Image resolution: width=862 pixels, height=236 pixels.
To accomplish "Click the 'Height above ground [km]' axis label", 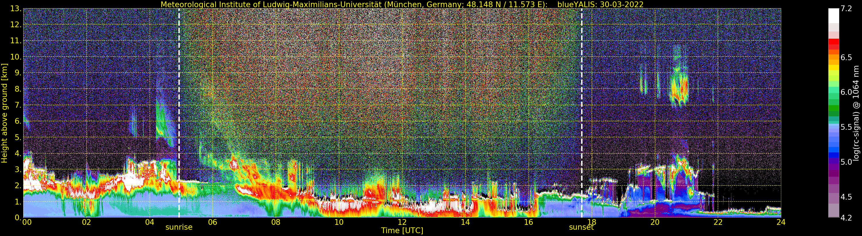I will (4, 113).
